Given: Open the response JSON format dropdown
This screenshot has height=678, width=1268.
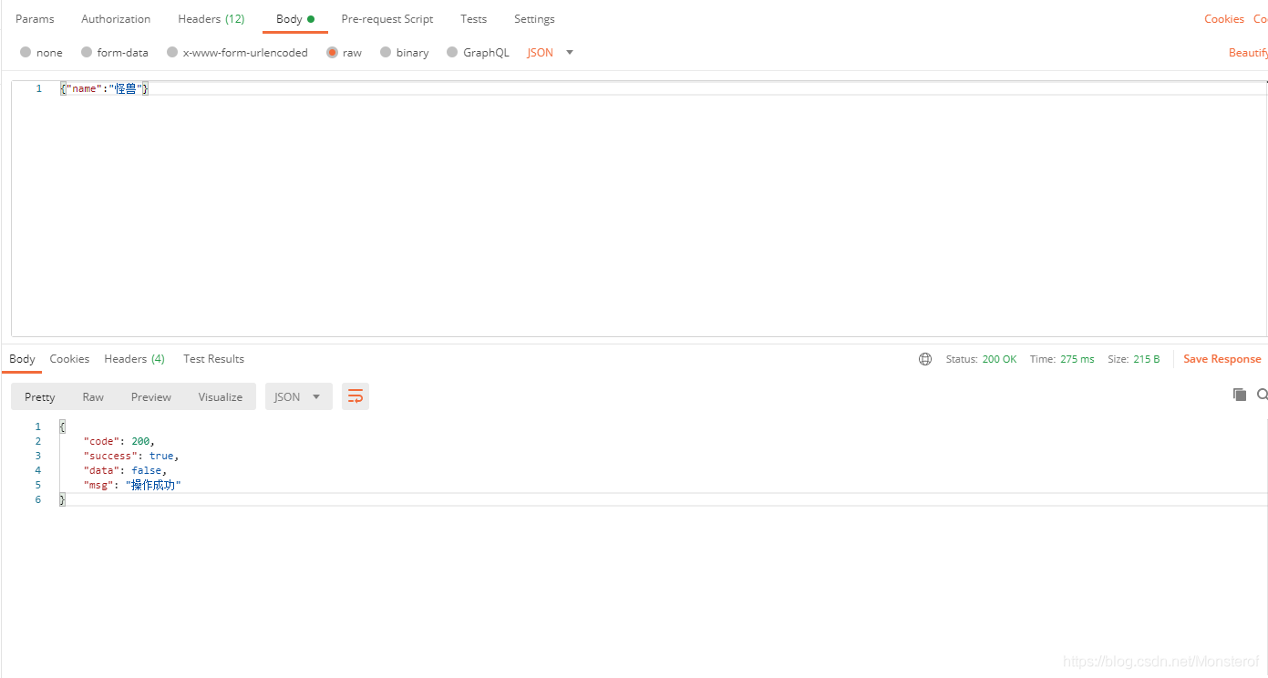Looking at the screenshot, I should (299, 396).
